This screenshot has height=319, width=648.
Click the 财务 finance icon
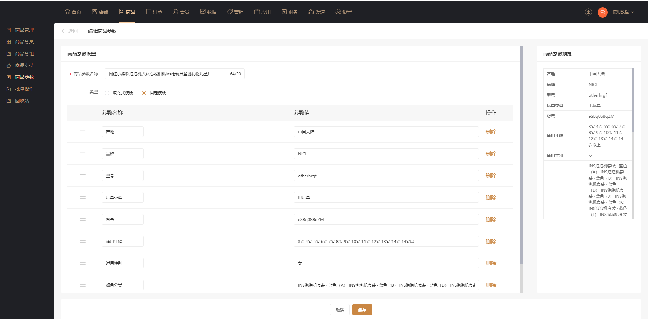[x=284, y=12]
